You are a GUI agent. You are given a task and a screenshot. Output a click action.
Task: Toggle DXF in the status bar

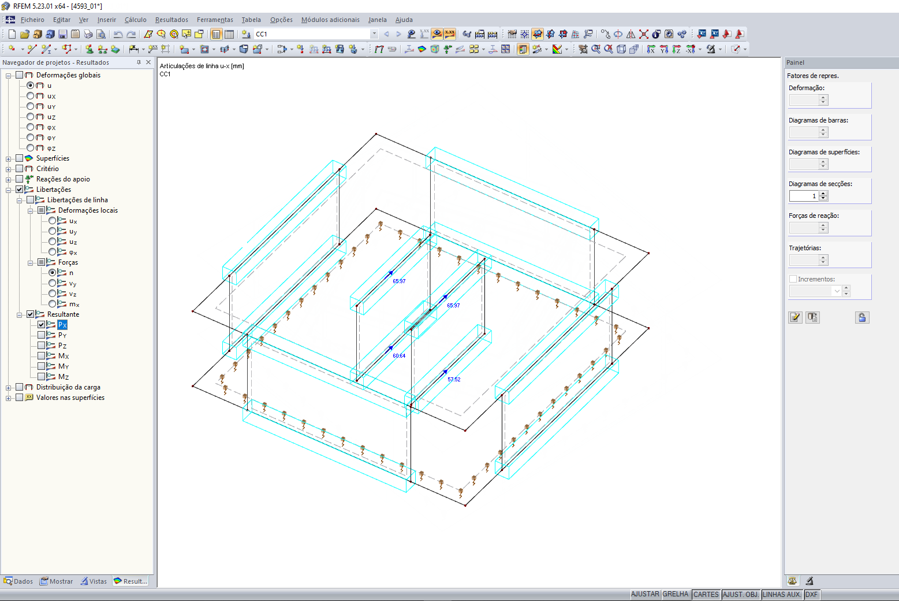[x=811, y=594]
